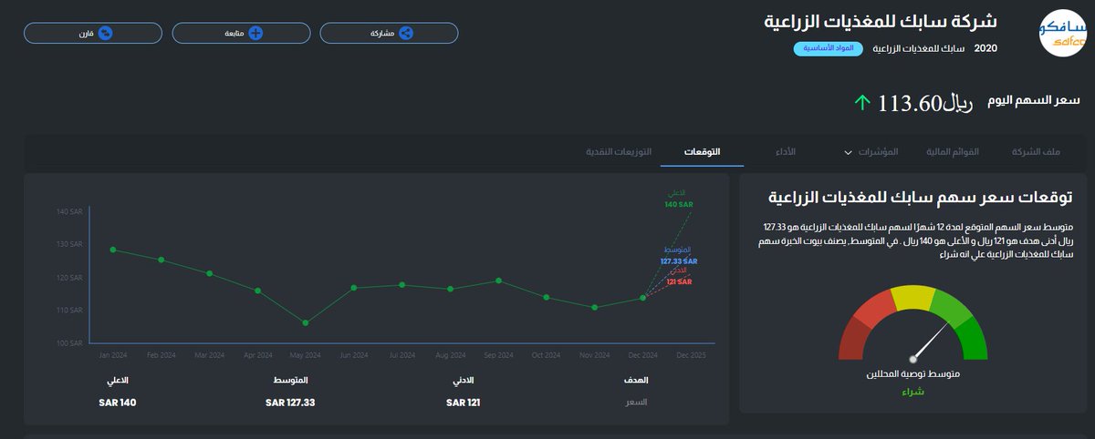
Task: Click the Dec 2024 chart data point
Action: click(x=643, y=298)
